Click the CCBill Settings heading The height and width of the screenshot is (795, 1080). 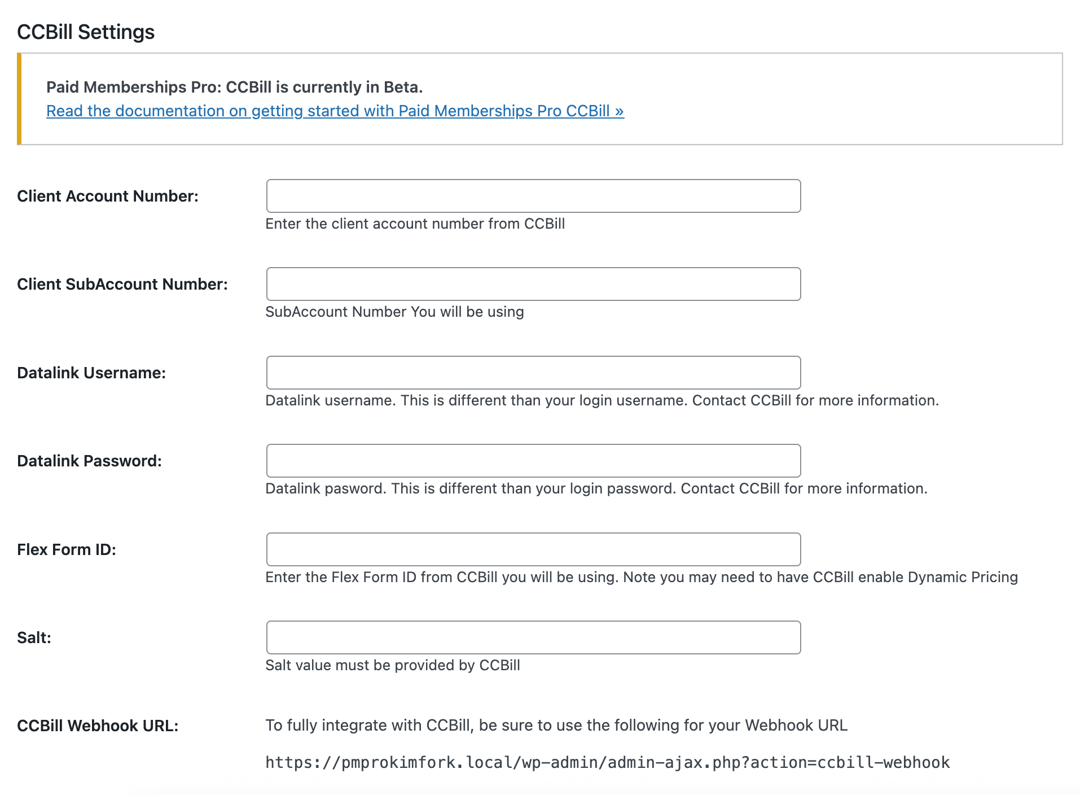click(x=86, y=32)
